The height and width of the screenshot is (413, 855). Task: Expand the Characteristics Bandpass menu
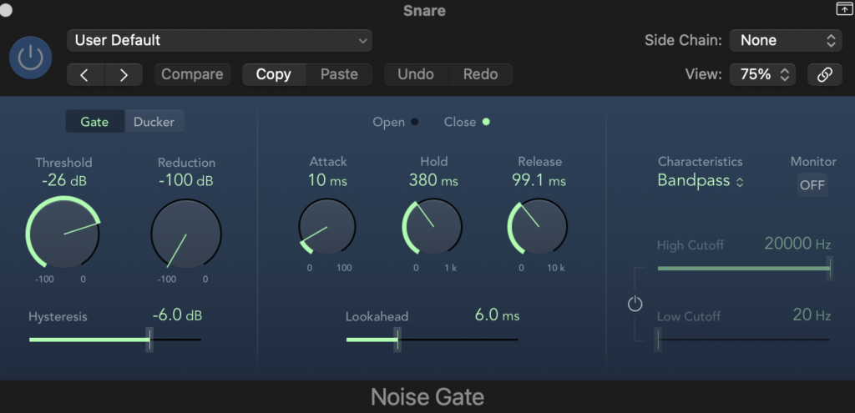(x=700, y=181)
